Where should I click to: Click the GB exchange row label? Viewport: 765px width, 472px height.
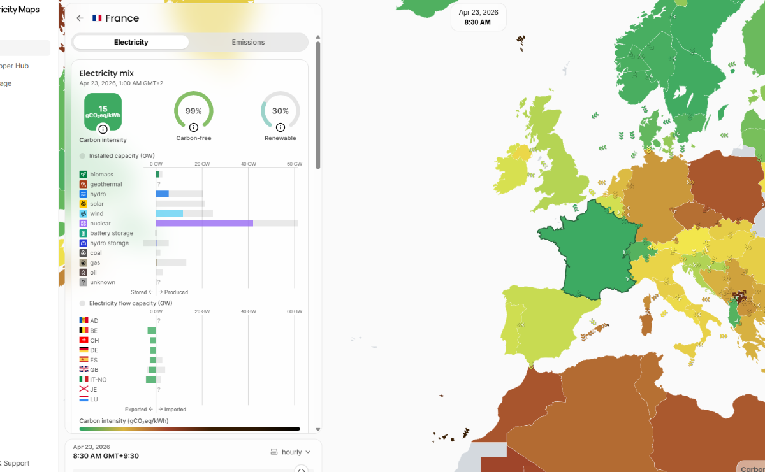pos(94,370)
